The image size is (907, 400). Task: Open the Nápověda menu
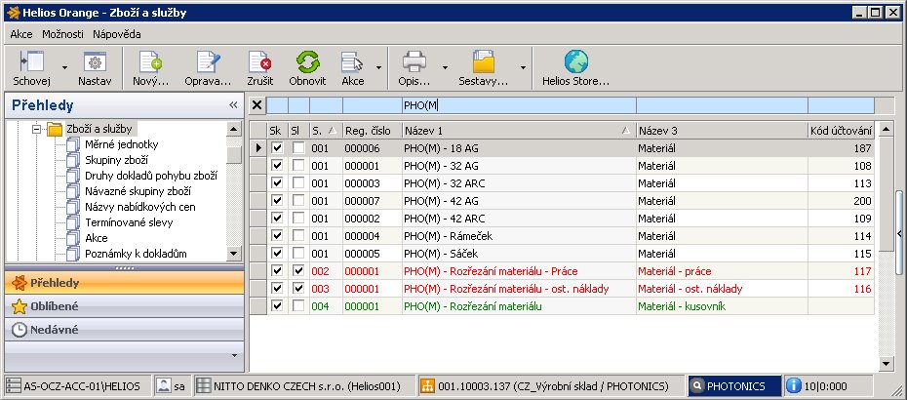(117, 34)
